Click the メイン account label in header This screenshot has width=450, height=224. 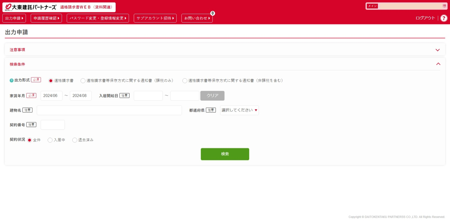click(x=372, y=6)
